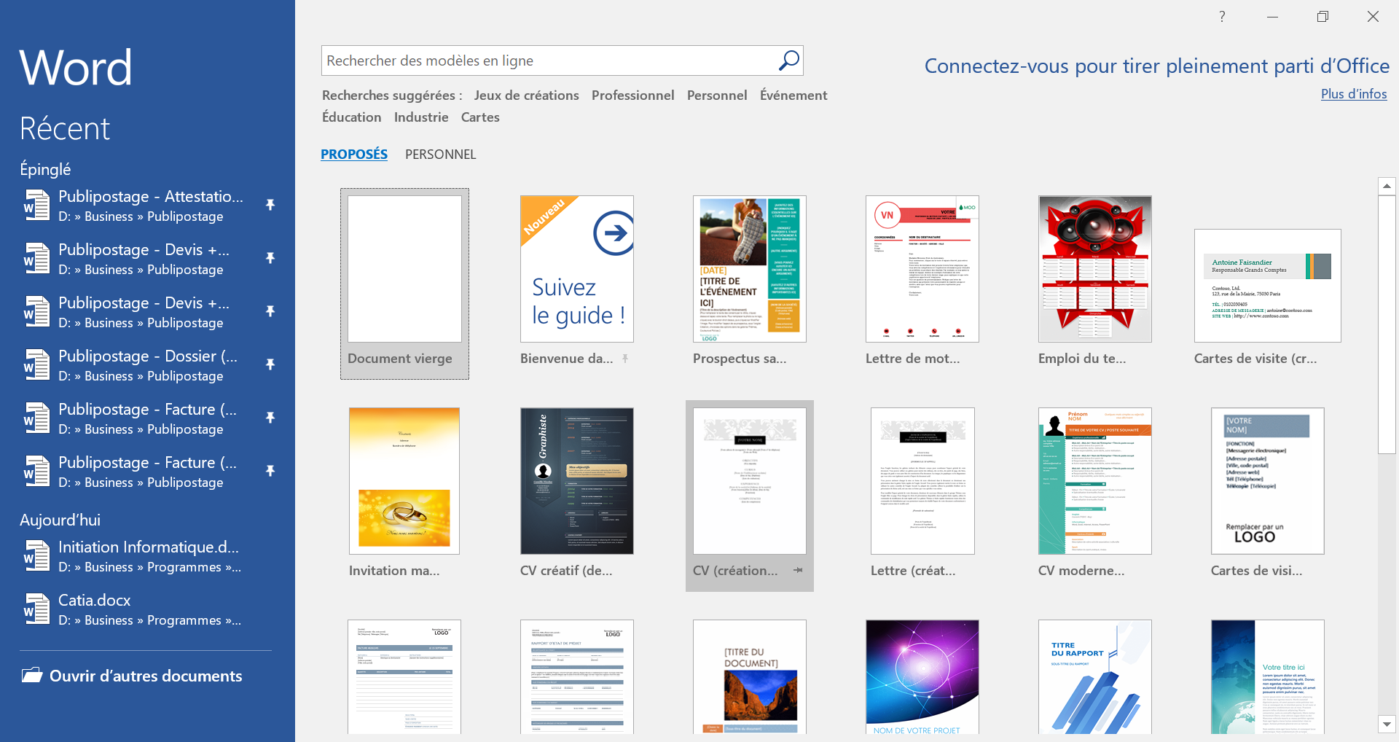
Task: Click the template list scroll down arrow
Action: [x=1387, y=725]
